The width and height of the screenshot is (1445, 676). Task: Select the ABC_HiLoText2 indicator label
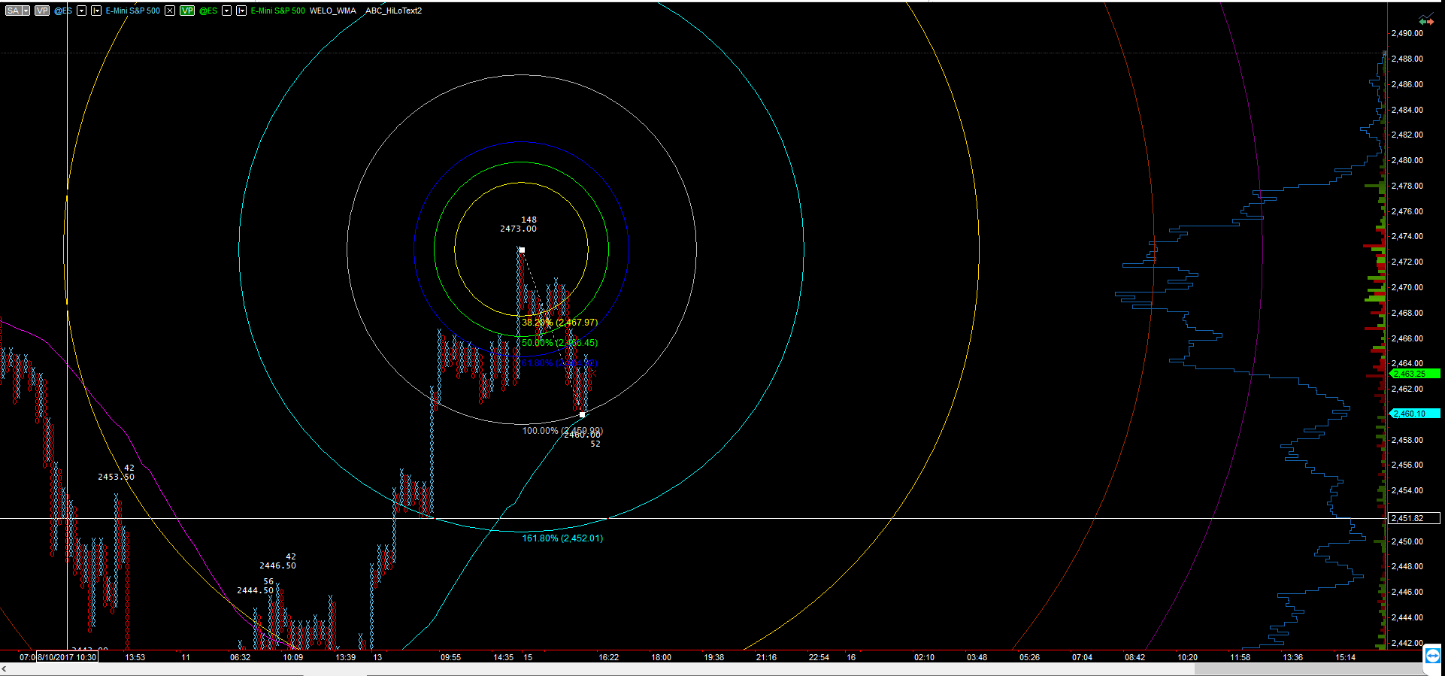point(393,11)
